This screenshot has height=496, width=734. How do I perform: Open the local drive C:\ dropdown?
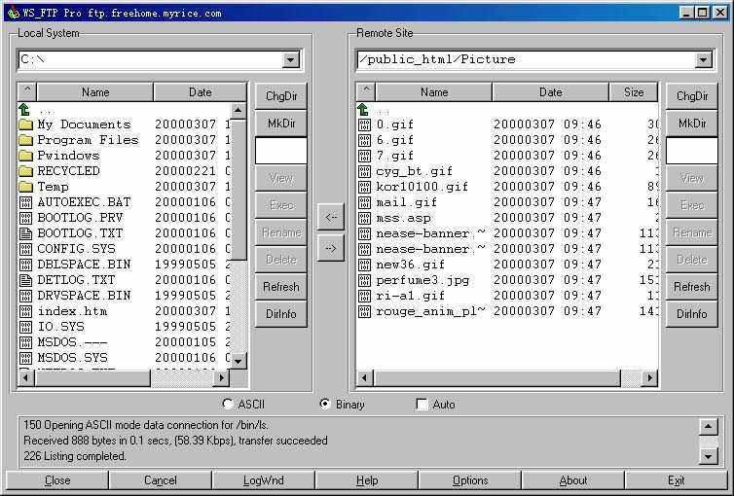(x=290, y=60)
